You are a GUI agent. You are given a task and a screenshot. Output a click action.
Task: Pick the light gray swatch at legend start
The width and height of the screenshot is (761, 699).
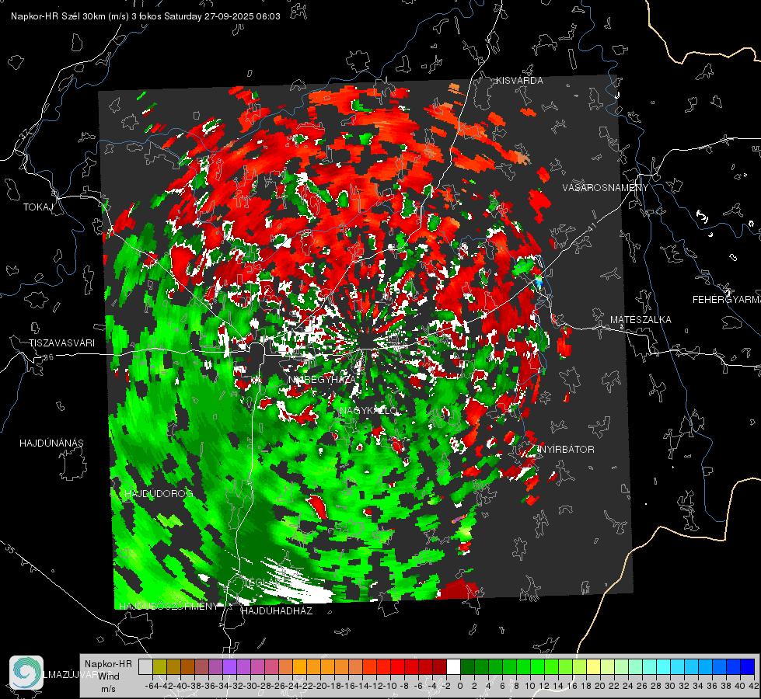point(145,667)
